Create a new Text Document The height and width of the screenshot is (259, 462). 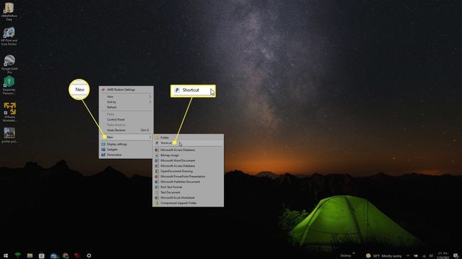point(188,192)
